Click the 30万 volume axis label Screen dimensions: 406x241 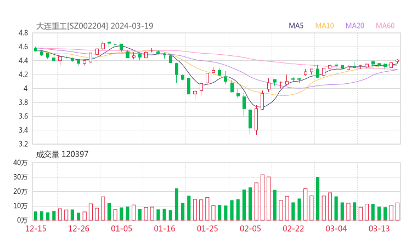pos(20,177)
